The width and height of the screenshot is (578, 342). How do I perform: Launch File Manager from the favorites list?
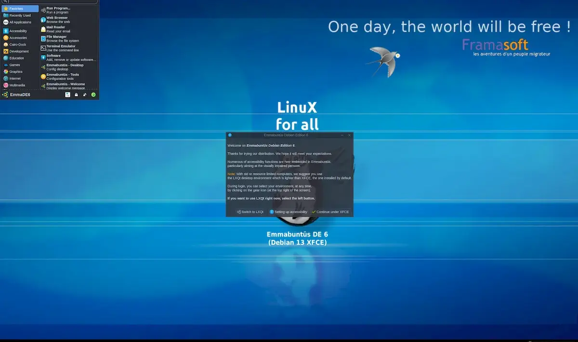click(68, 39)
